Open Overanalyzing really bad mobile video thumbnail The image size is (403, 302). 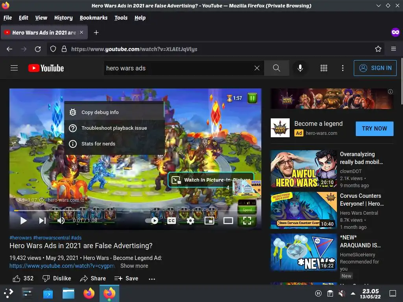pos(303,169)
